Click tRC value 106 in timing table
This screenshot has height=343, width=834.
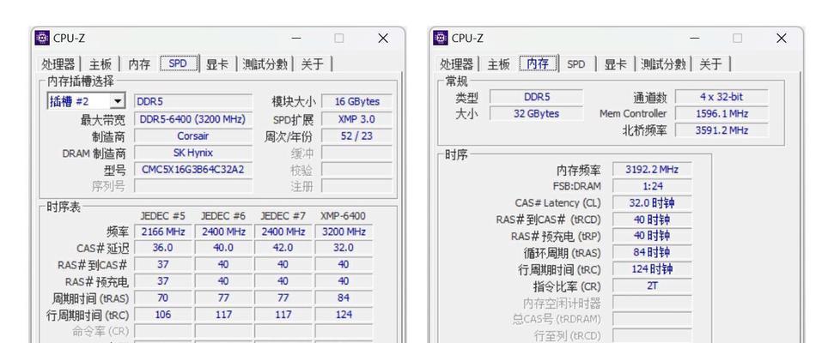(x=162, y=315)
